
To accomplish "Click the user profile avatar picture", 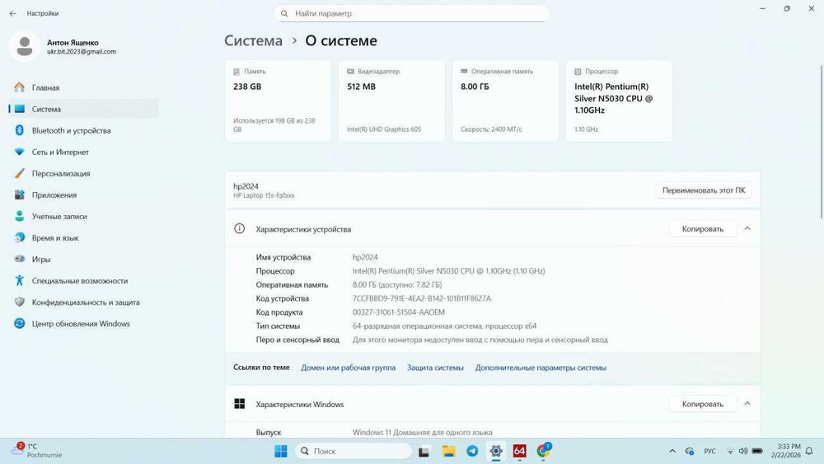I will [24, 46].
